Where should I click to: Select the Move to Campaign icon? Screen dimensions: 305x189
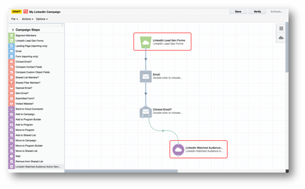coord(12,140)
